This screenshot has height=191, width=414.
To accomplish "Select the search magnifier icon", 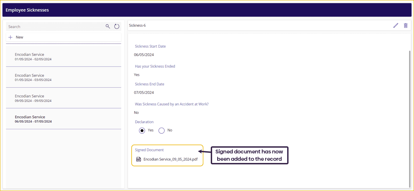I will 108,26.
